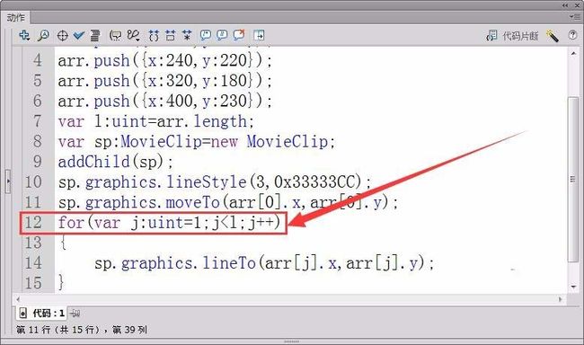Screen dimensions: 584x345
Task: Select the 代码 : 1 script tab
Action: [x=41, y=314]
